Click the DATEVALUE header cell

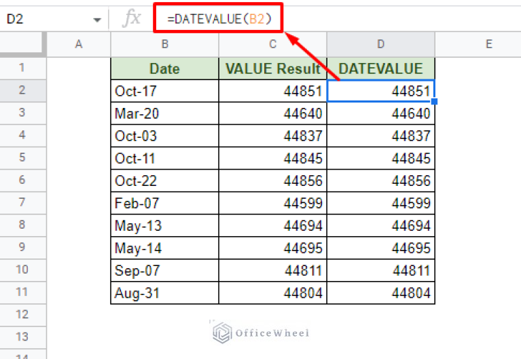click(380, 69)
